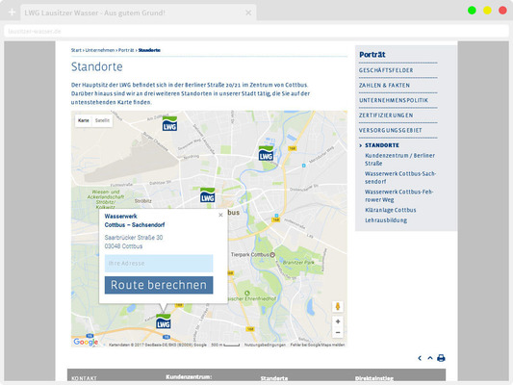Go to Unternehmen in breadcrumb

pos(100,50)
